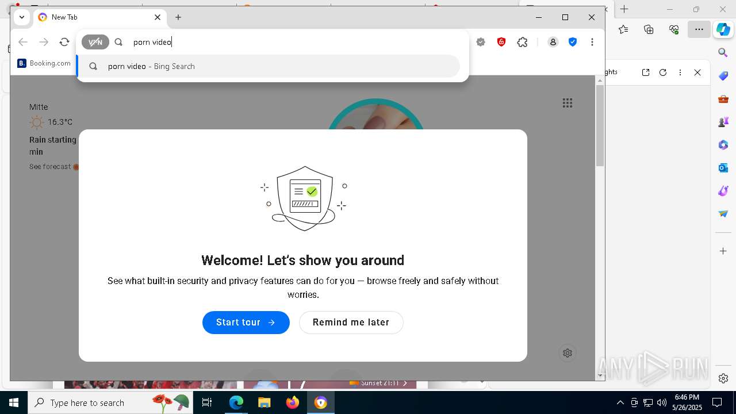Viewport: 736px width, 414px height.
Task: Open page customize gear icon
Action: click(x=568, y=353)
